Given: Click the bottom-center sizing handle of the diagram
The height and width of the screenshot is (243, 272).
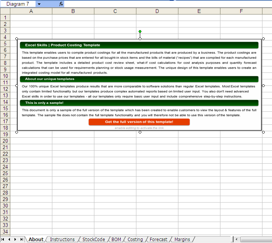Looking at the screenshot, I should pyautogui.click(x=140, y=132).
